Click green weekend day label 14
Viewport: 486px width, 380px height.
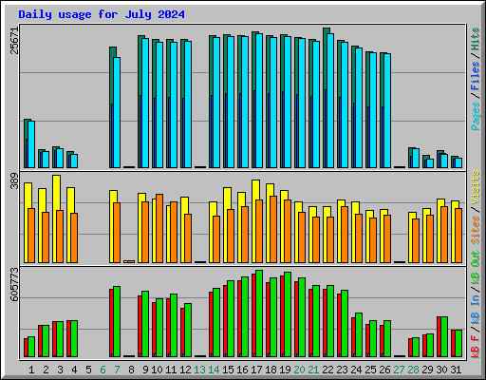(x=214, y=370)
